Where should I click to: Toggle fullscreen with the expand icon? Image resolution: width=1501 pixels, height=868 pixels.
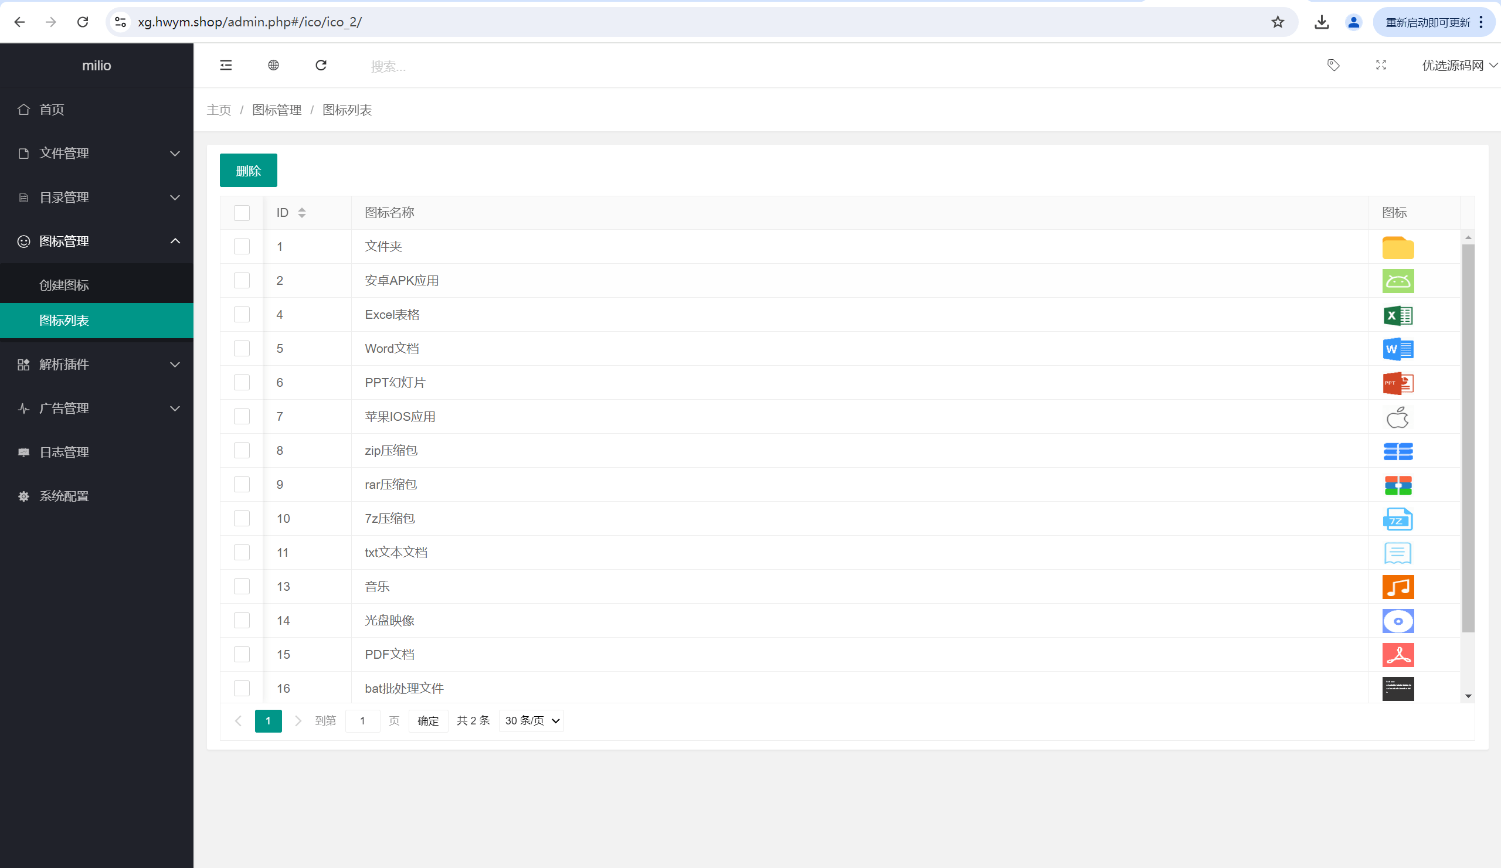point(1381,66)
